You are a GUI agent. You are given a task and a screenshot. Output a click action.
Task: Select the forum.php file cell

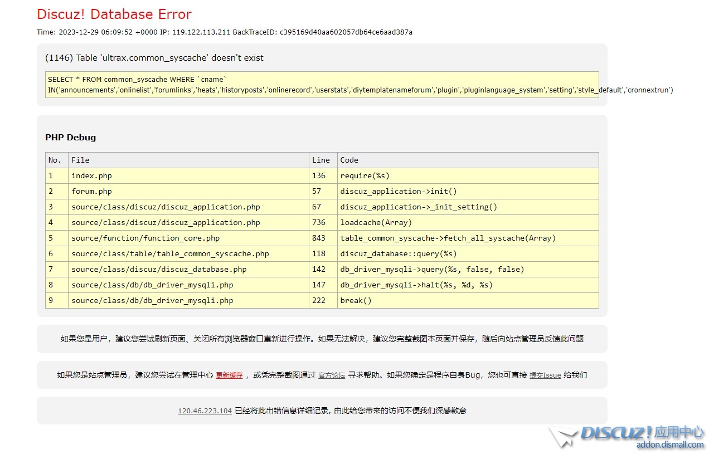click(91, 192)
